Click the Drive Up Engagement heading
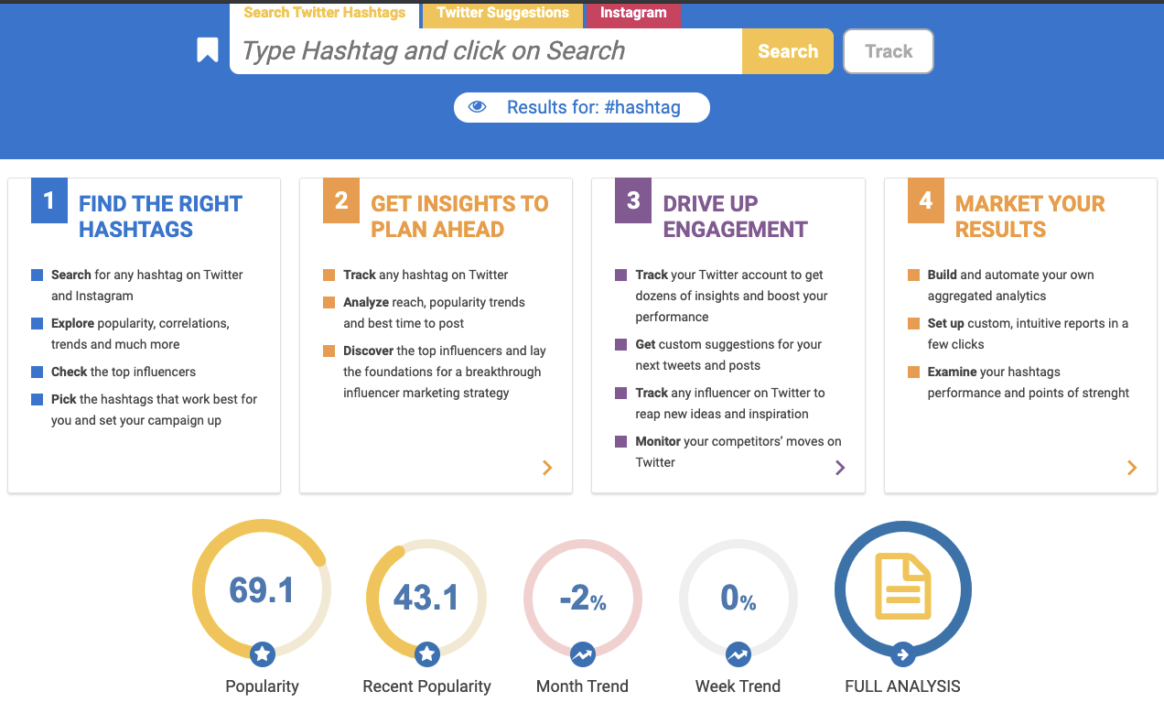This screenshot has width=1164, height=702. pos(736,216)
